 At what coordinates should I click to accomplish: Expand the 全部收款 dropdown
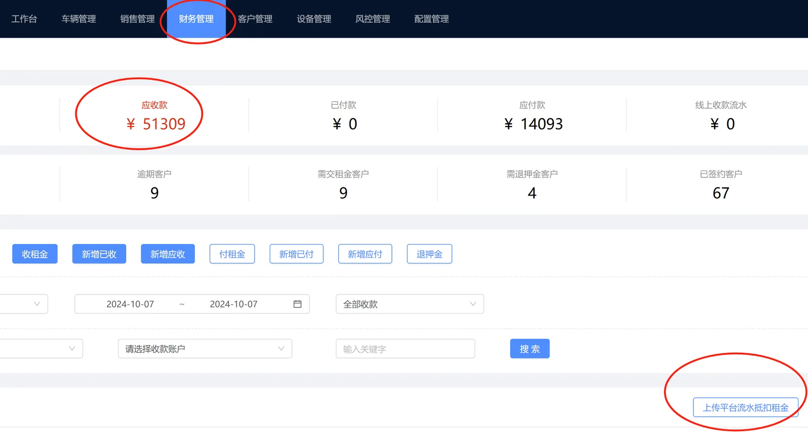point(410,304)
